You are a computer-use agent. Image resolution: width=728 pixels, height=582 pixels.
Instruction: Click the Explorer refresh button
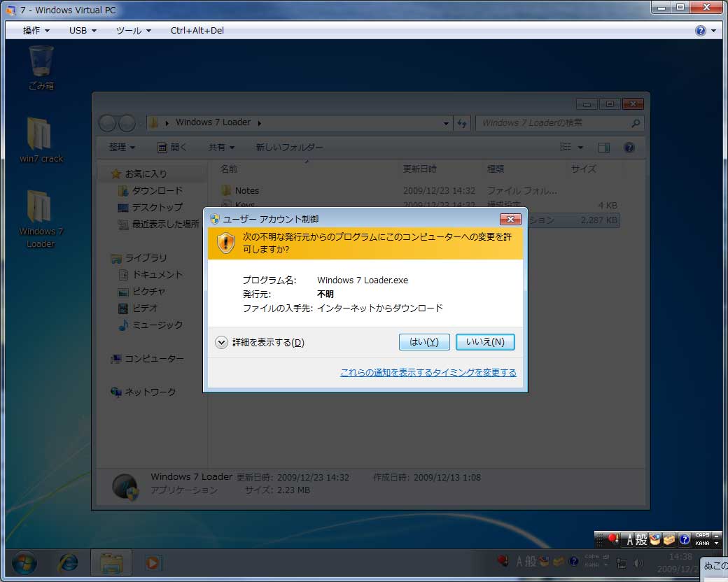(x=462, y=123)
